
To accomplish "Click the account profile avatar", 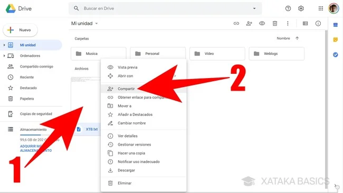I will (x=334, y=8).
